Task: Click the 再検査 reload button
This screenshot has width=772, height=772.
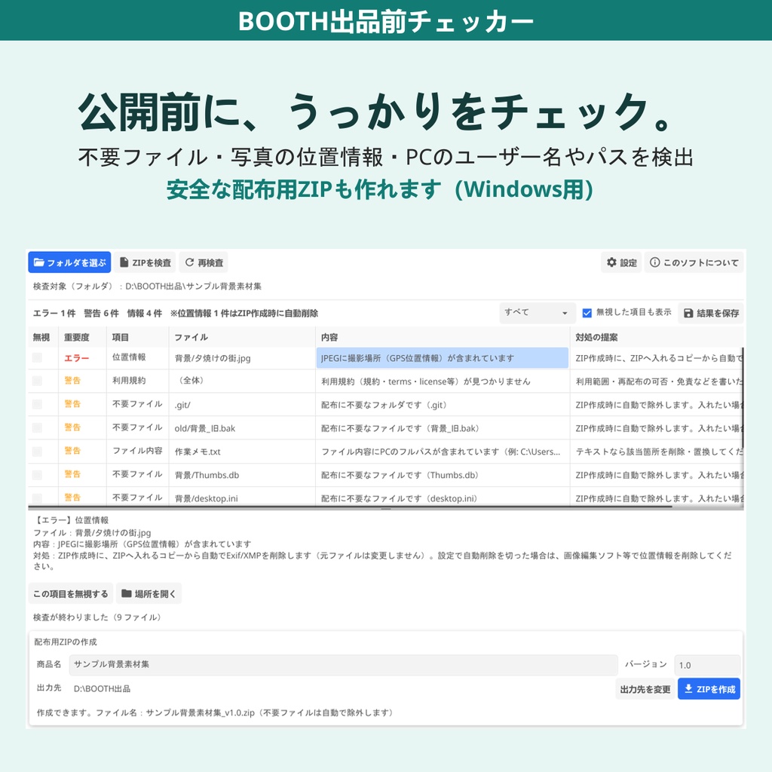Action: coord(204,262)
